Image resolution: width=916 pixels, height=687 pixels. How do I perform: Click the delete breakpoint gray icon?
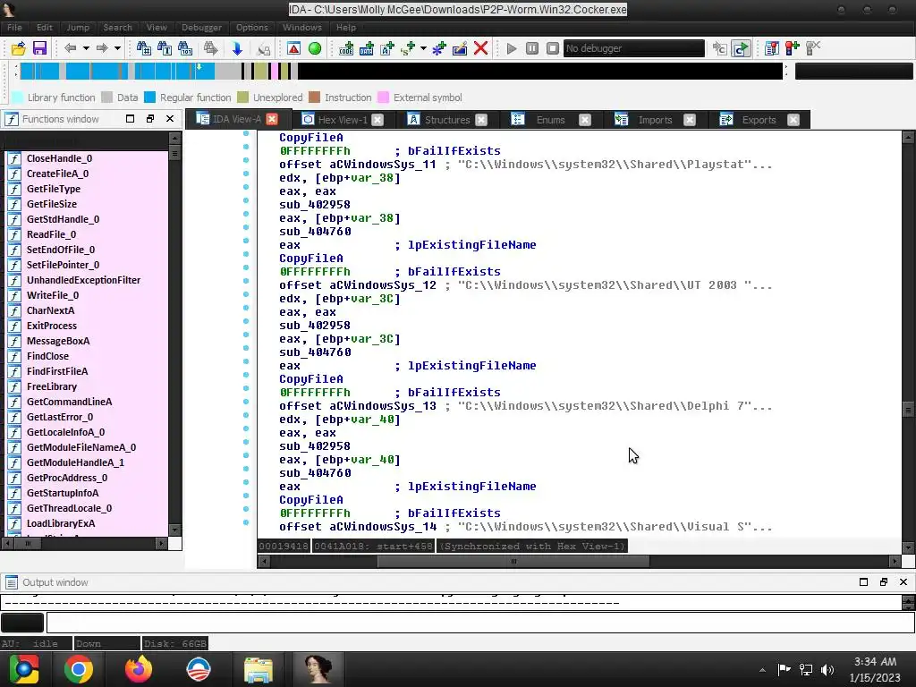pyautogui.click(x=813, y=48)
